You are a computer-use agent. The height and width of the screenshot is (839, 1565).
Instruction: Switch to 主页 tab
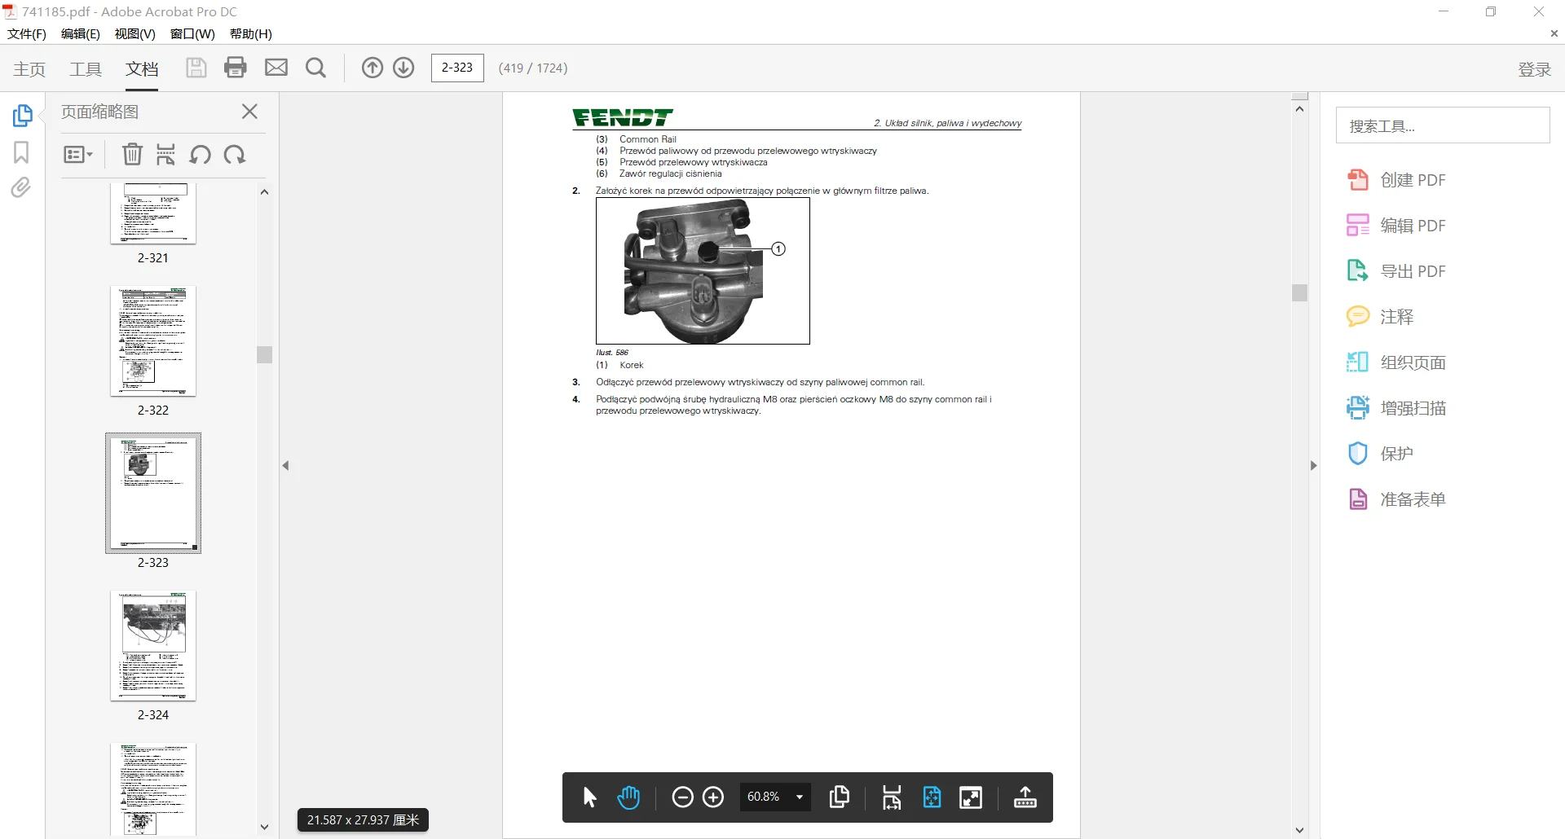click(29, 69)
